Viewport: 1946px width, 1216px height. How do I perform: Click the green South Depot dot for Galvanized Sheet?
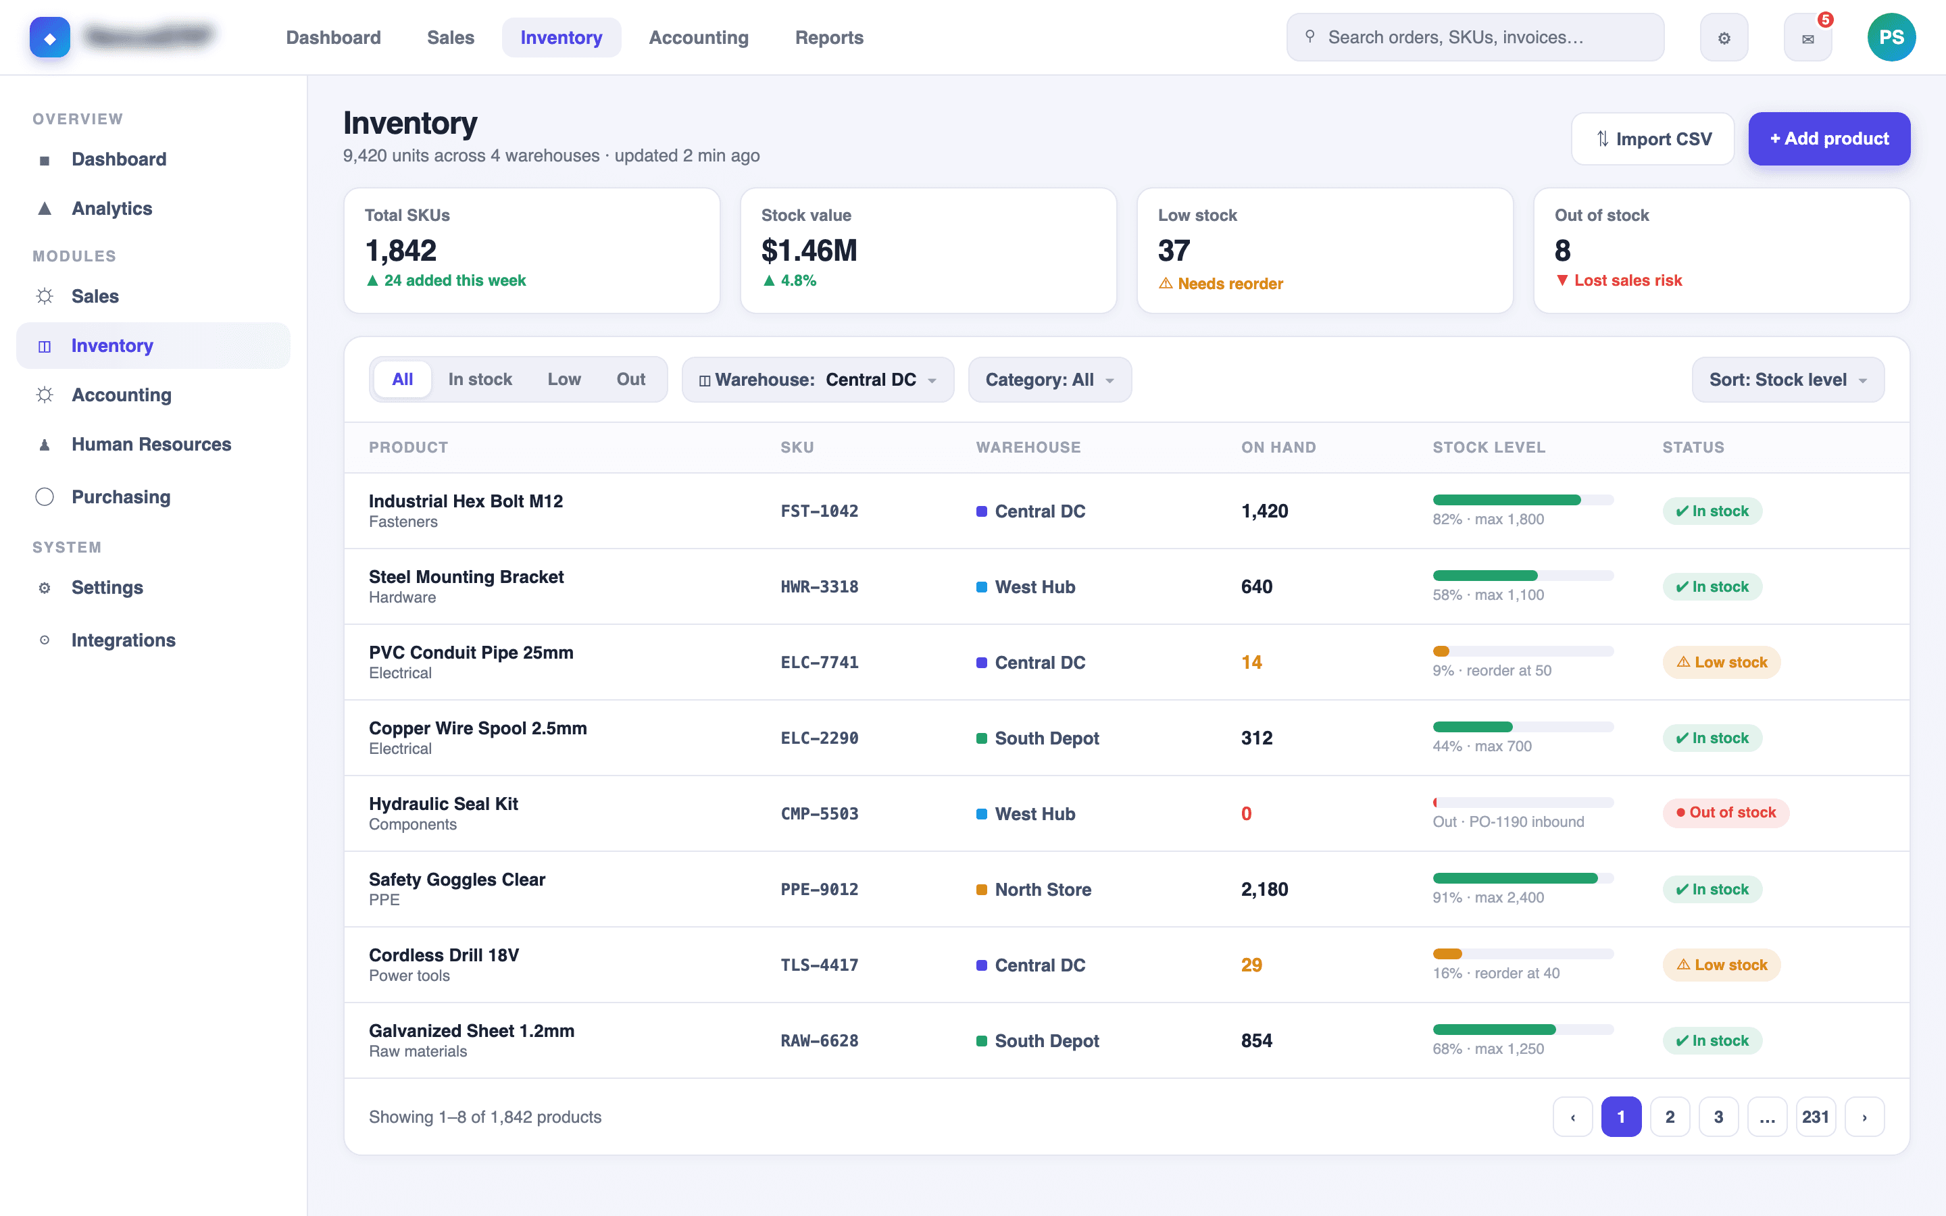pyautogui.click(x=981, y=1040)
